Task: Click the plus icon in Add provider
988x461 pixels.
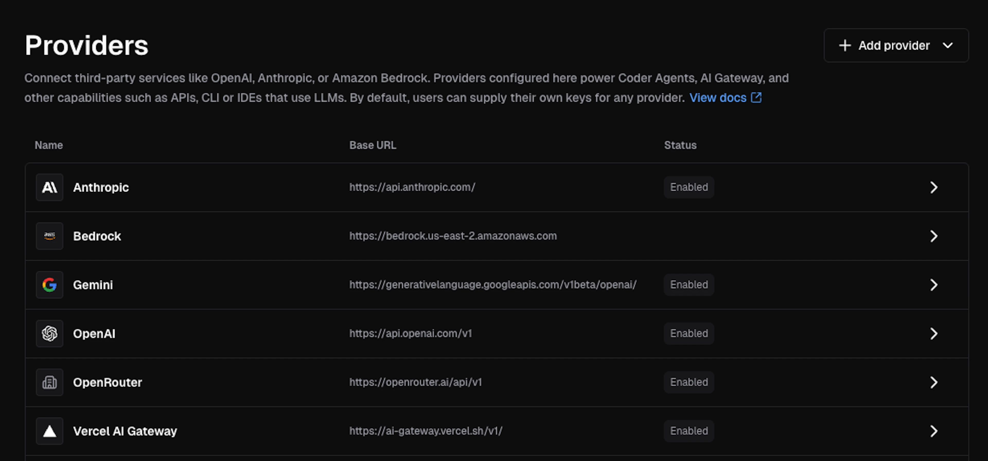Action: point(844,45)
